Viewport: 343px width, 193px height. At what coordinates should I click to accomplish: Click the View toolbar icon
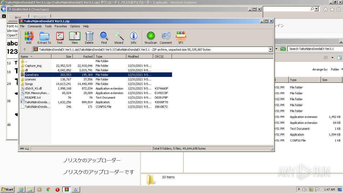point(74,38)
